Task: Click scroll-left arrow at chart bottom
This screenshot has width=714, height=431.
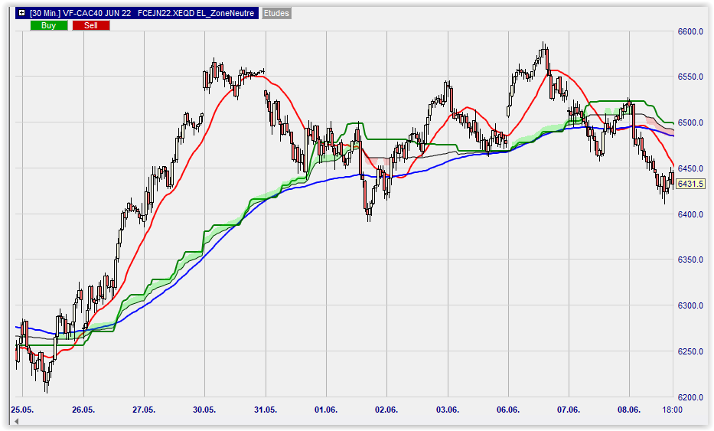Action: [x=17, y=422]
